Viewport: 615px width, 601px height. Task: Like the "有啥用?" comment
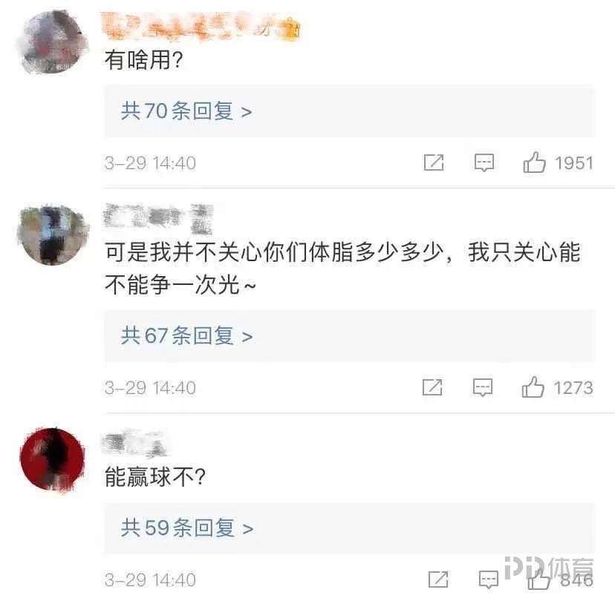pyautogui.click(x=534, y=162)
